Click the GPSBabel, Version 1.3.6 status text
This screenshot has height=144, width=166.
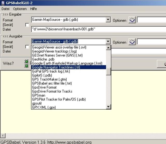[x=23, y=142]
